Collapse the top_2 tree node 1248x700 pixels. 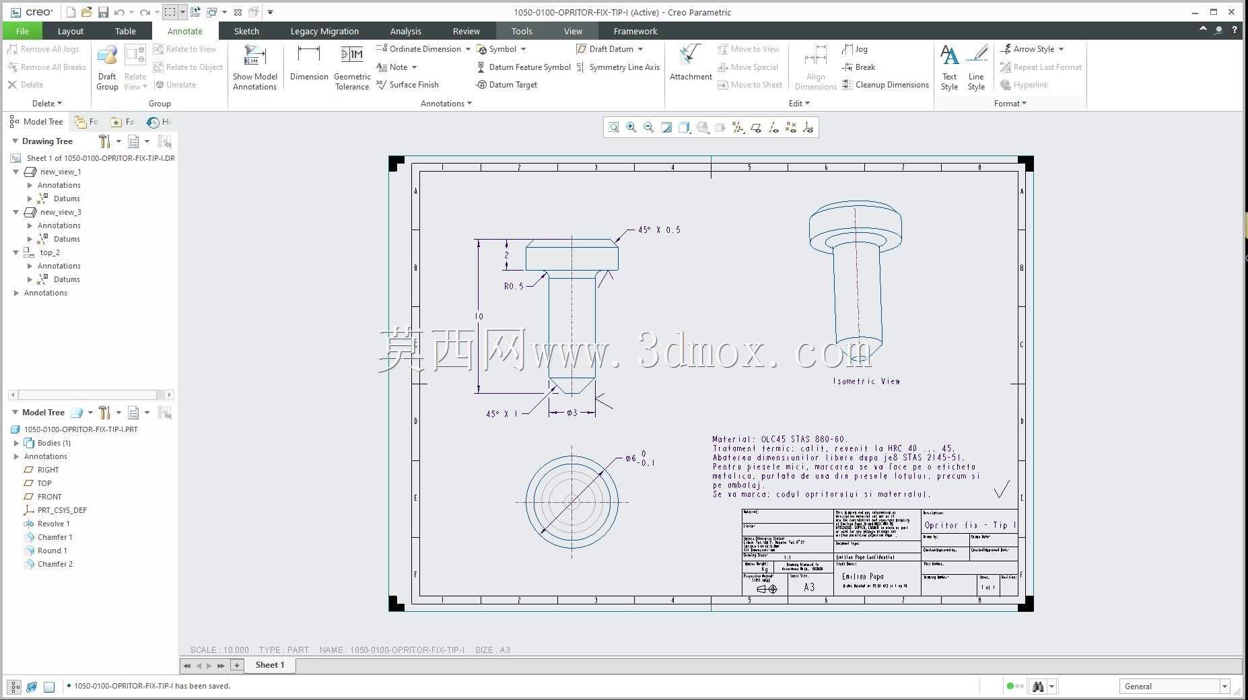click(16, 252)
